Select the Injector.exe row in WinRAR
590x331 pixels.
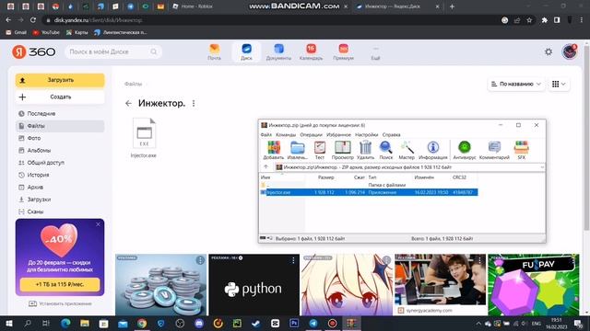[369, 192]
